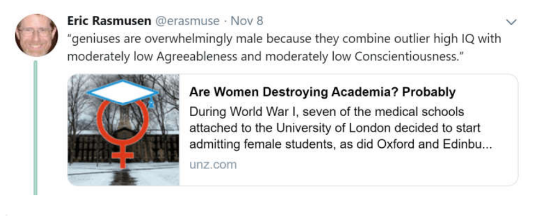Click the Eric Rasmusen display name

tap(109, 21)
